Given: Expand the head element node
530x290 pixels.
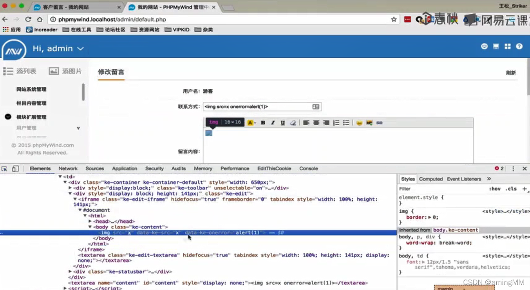Looking at the screenshot, I should pos(90,222).
